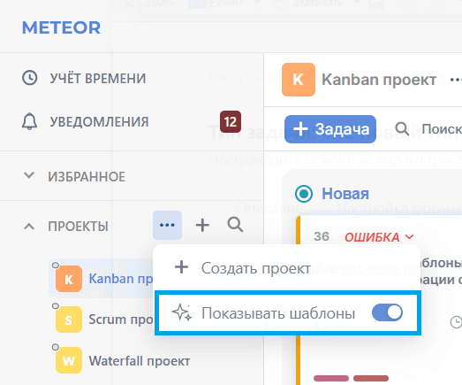462x385 pixels.
Task: Click the yellow W Waterfall project icon
Action: point(69,360)
